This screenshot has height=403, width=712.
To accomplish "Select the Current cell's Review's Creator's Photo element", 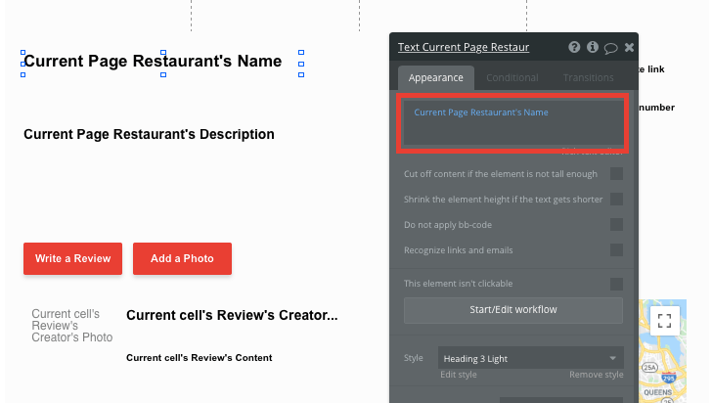I will coord(72,326).
